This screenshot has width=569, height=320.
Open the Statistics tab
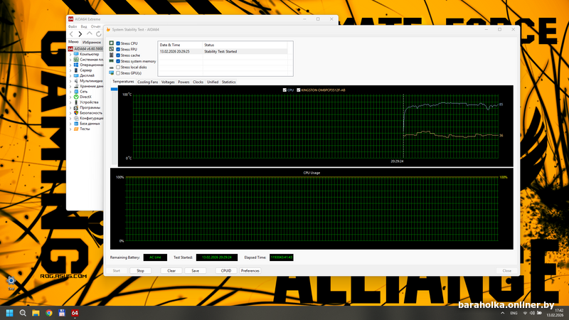[228, 82]
